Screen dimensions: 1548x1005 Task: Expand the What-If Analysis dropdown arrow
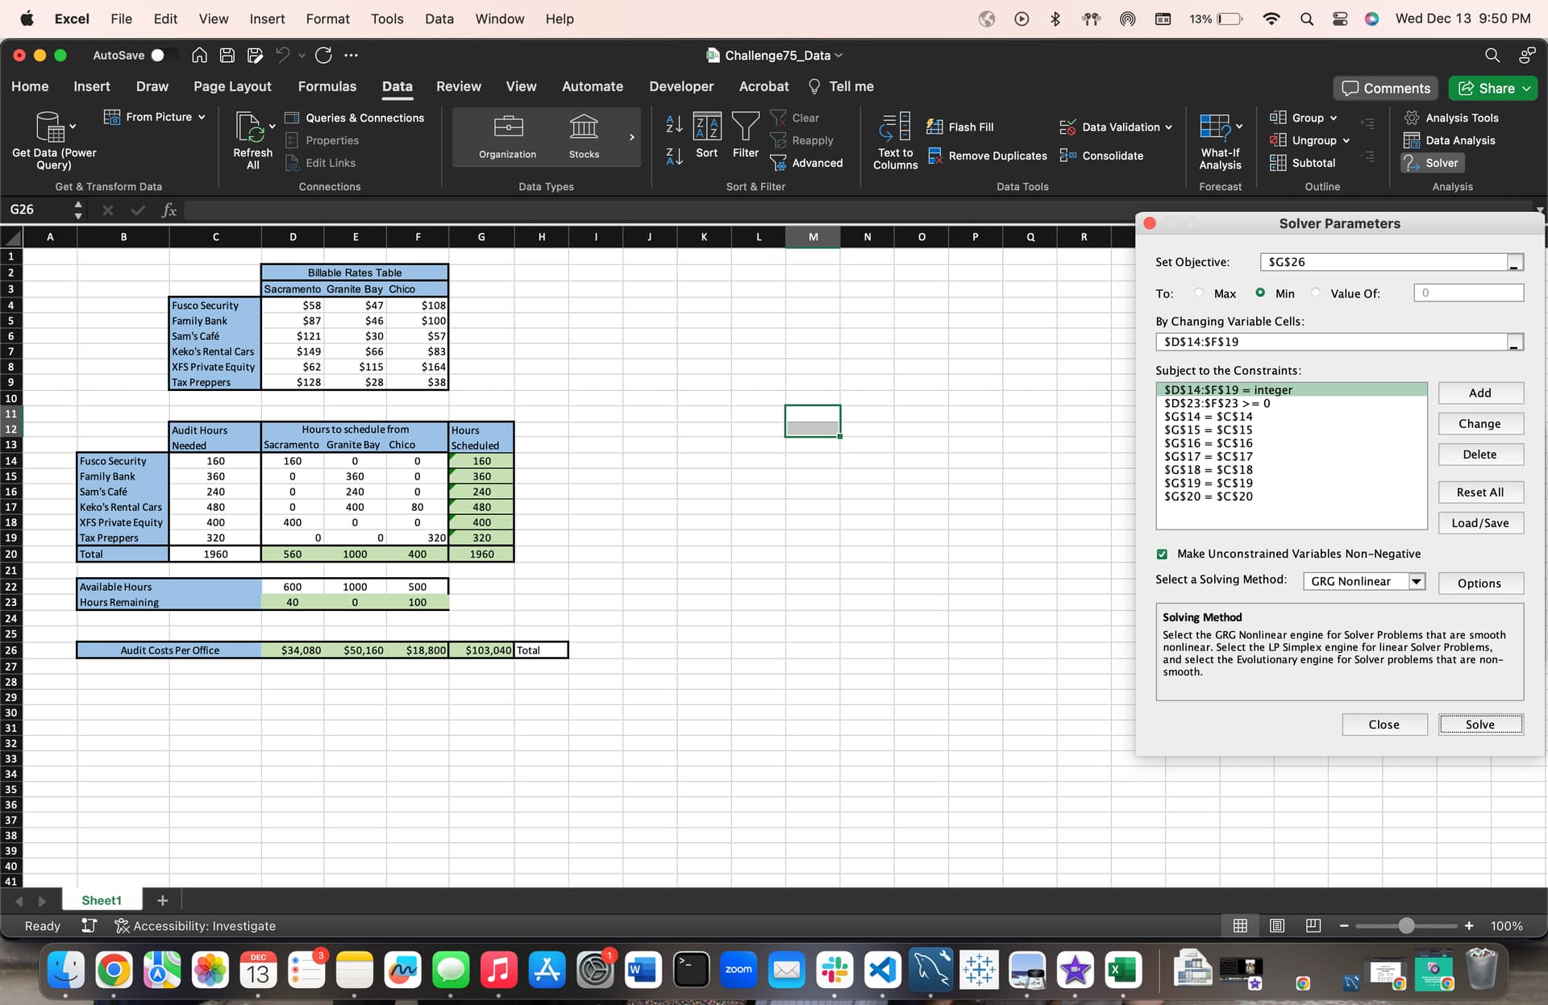pyautogui.click(x=1239, y=127)
